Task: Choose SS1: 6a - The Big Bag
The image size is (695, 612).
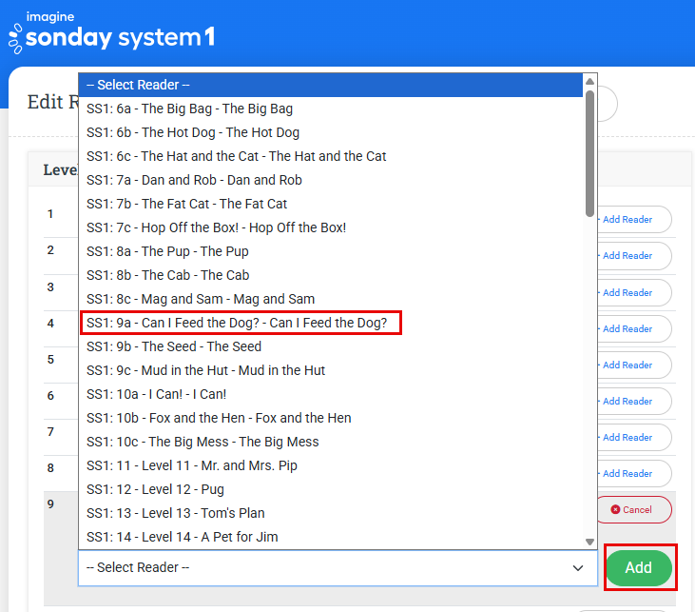Action: tap(331, 109)
